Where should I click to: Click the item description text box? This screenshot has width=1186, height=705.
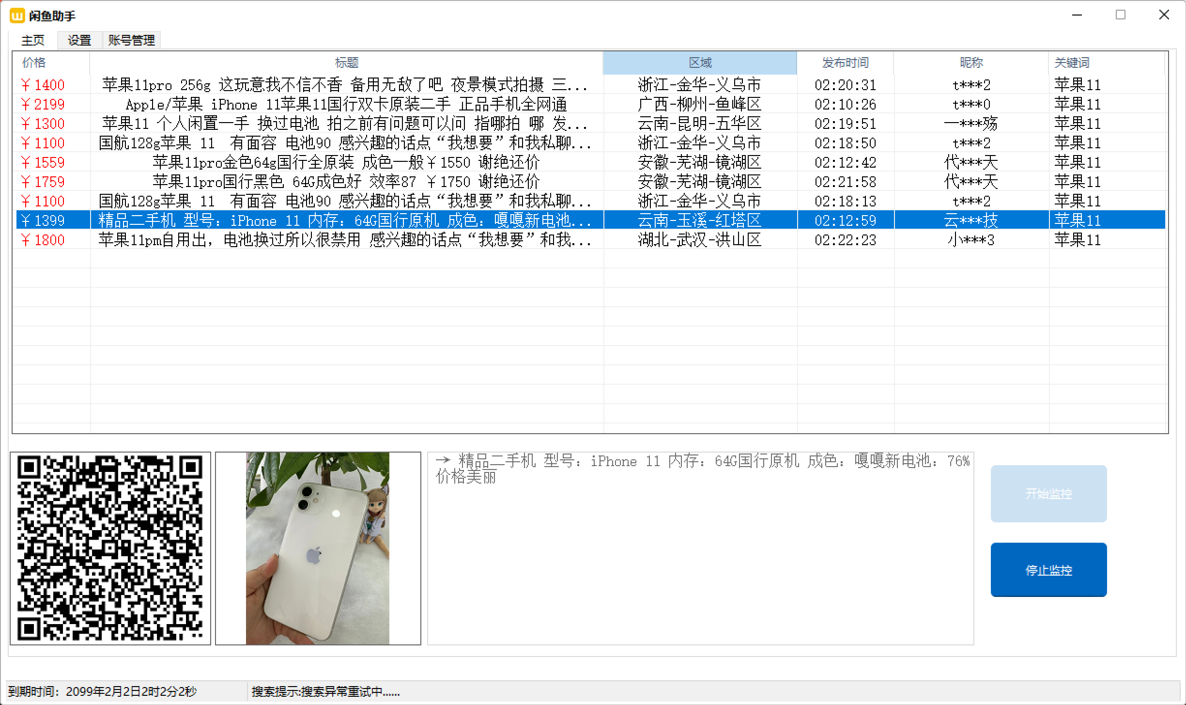700,557
